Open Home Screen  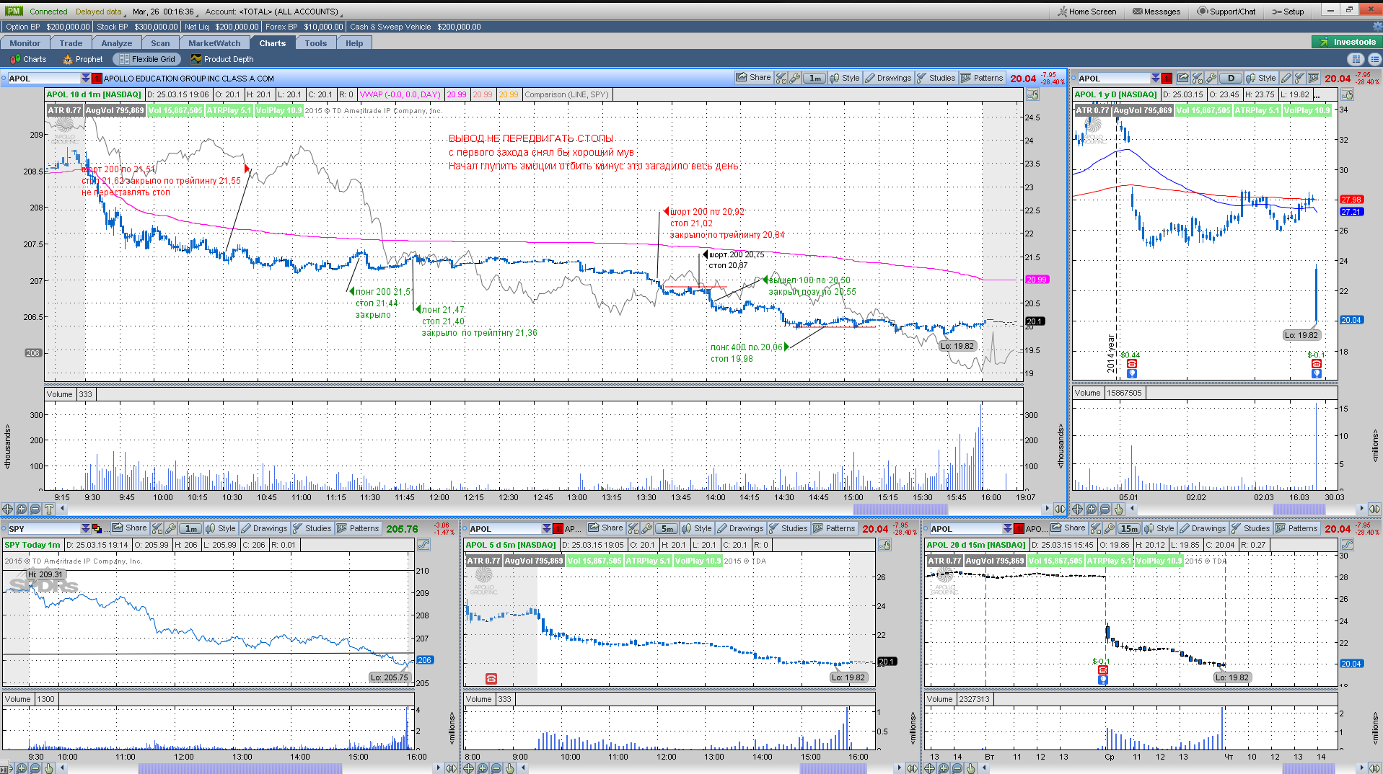point(1086,12)
